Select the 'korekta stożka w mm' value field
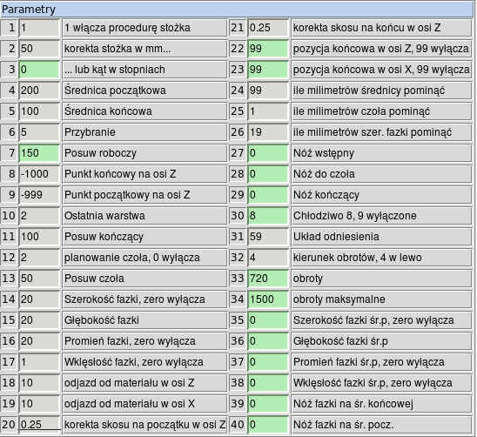Image resolution: width=477 pixels, height=437 pixels. click(39, 49)
